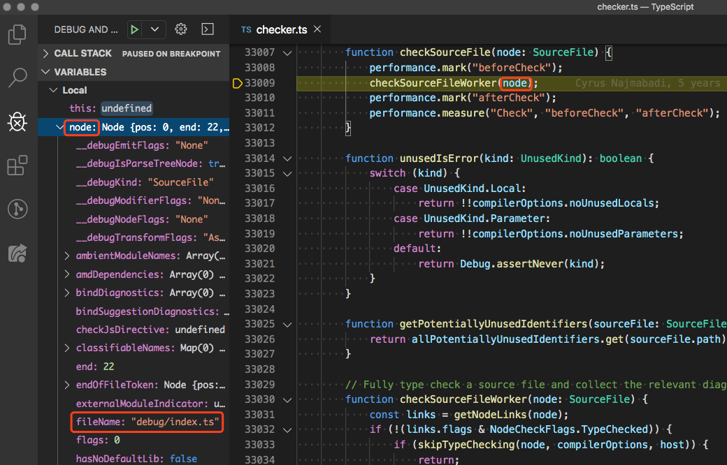
Task: Open the Explorer view in activity bar
Action: (17, 34)
